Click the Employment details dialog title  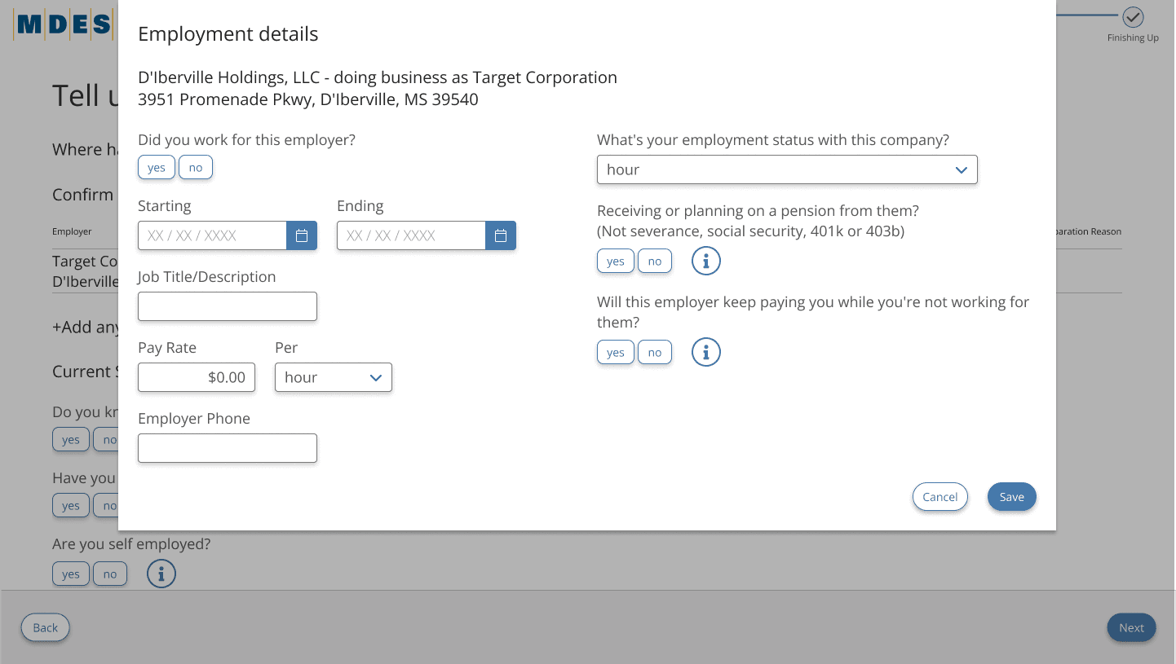tap(228, 34)
